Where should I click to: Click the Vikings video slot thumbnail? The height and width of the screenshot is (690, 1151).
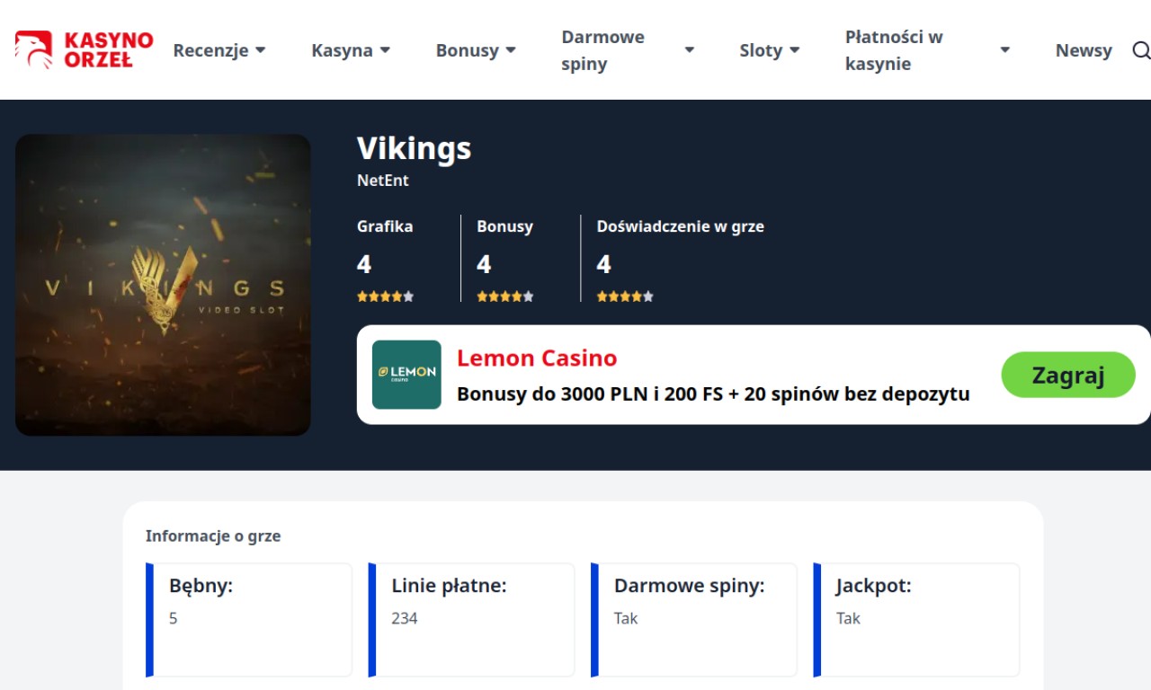163,285
